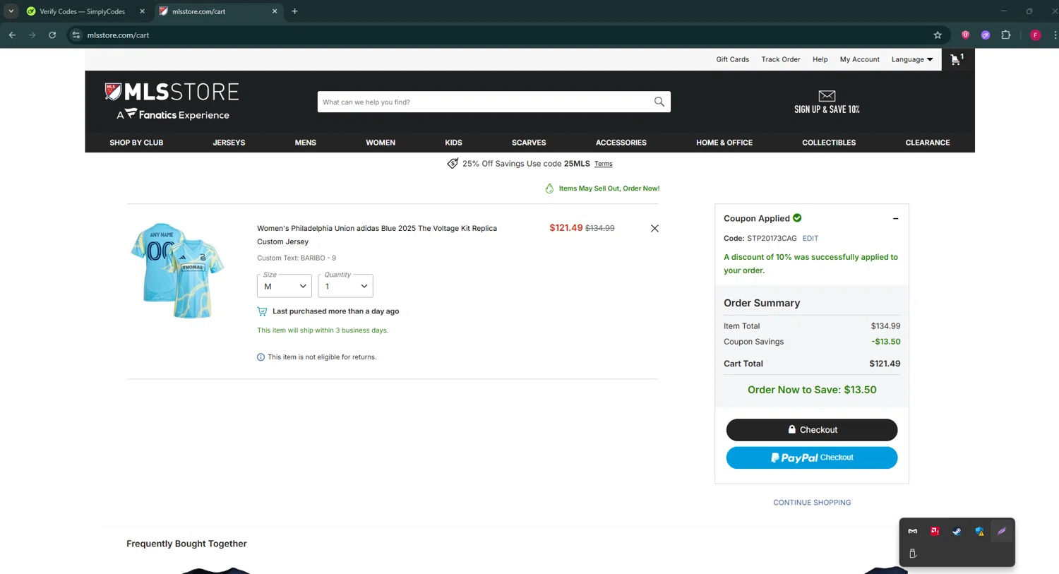Open the Kids menu
1059x574 pixels.
[453, 143]
